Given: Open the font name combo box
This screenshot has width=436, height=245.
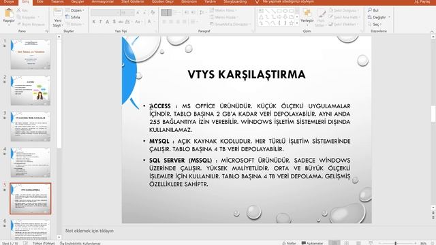Looking at the screenshot, I should tap(106, 12).
